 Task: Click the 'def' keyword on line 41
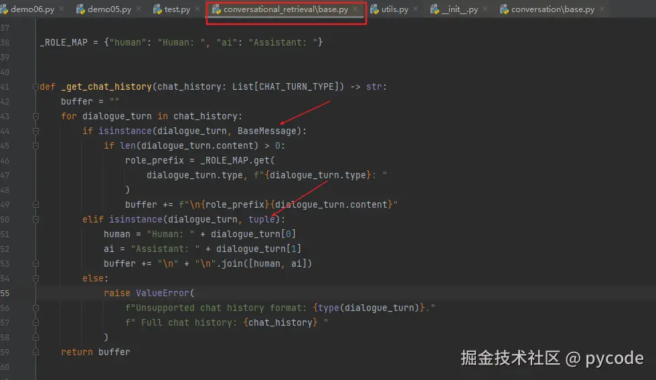point(48,86)
